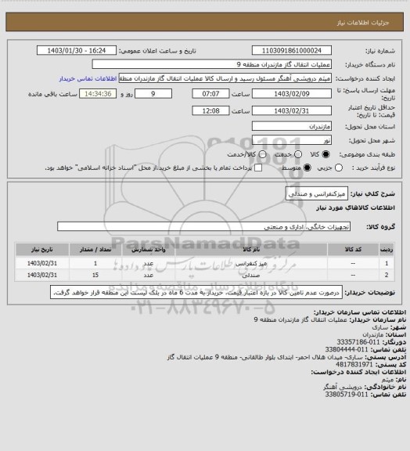Click the response deadline date 1403/02/09
The height and width of the screenshot is (451, 410).
292,94
